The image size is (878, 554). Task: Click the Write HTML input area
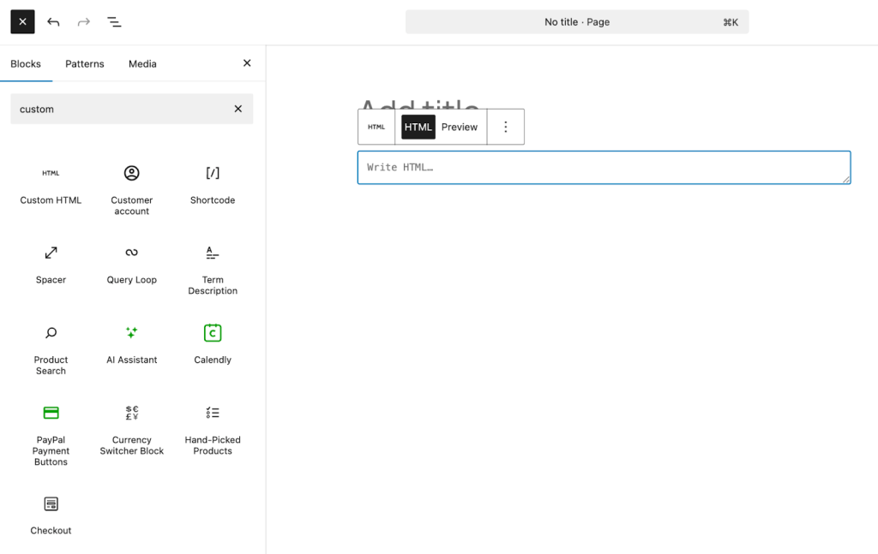pos(604,167)
